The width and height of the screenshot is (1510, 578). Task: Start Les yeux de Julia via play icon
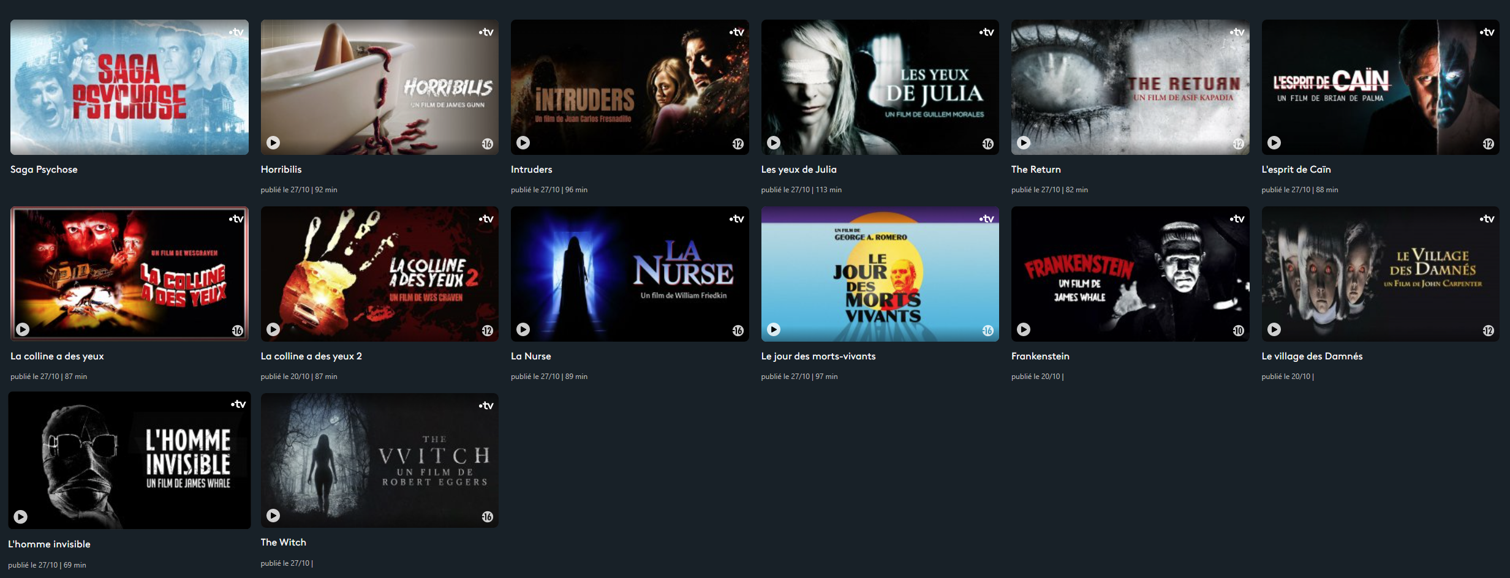coord(774,143)
